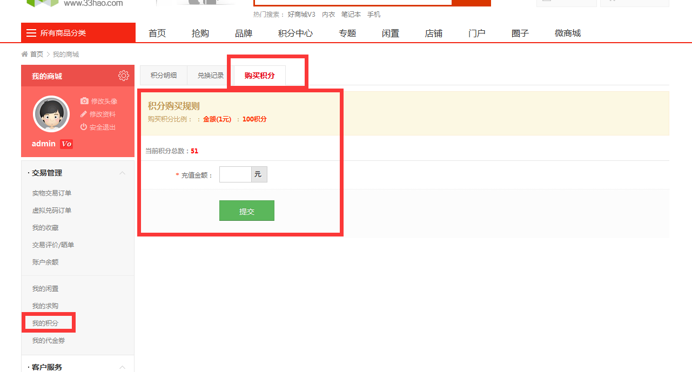Click the 充值金额 input field
Image resolution: width=692 pixels, height=372 pixels.
point(236,174)
